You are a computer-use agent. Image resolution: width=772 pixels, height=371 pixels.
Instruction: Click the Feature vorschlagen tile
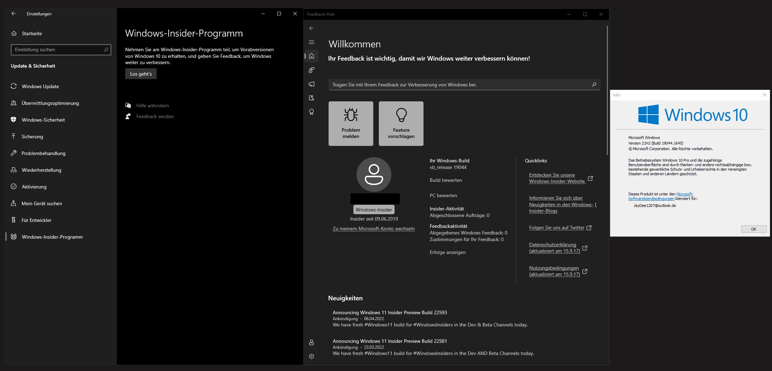click(401, 124)
